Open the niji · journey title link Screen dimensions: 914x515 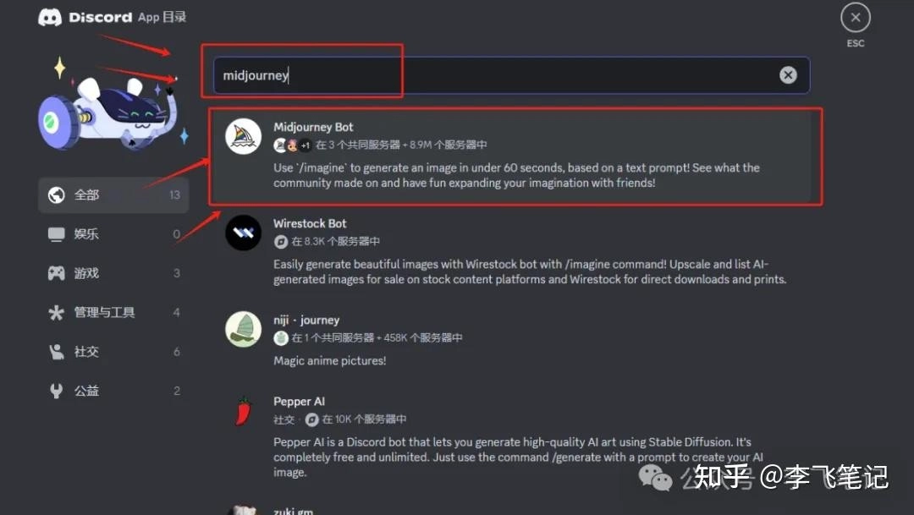tap(306, 320)
